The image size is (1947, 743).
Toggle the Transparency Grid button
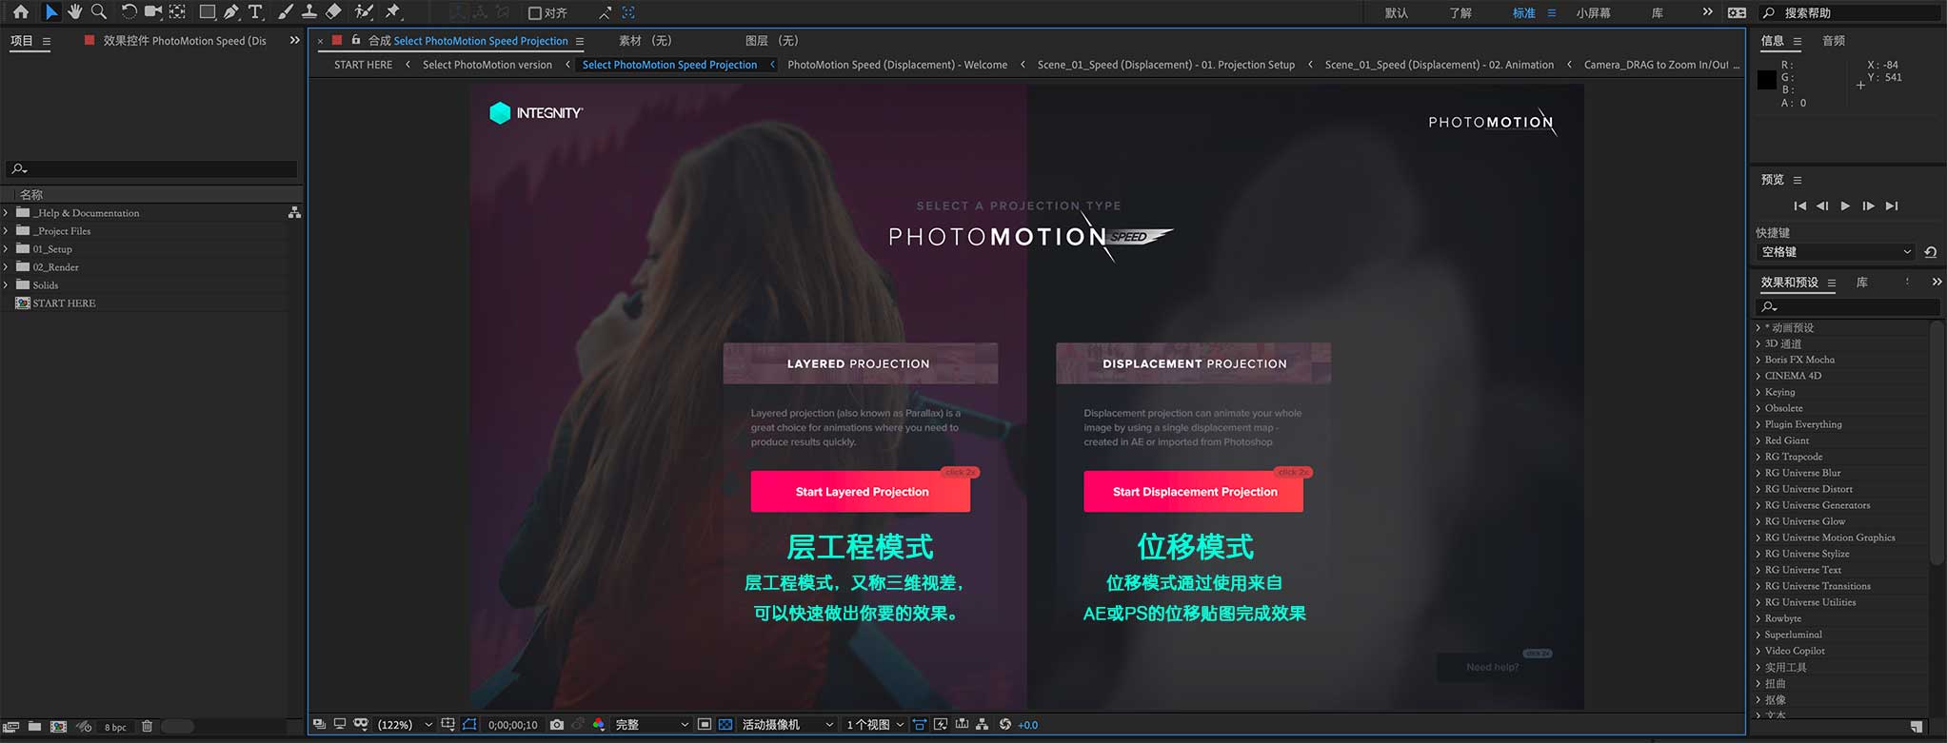coord(725,725)
